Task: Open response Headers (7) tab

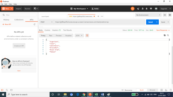Action: [56, 30]
